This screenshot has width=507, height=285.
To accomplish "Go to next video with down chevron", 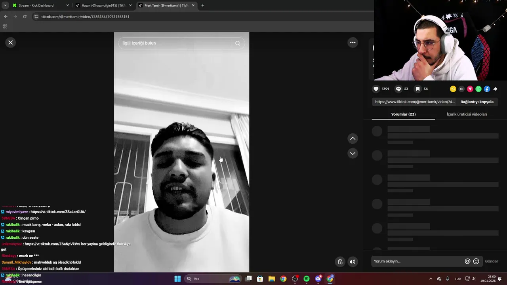I will pyautogui.click(x=353, y=153).
